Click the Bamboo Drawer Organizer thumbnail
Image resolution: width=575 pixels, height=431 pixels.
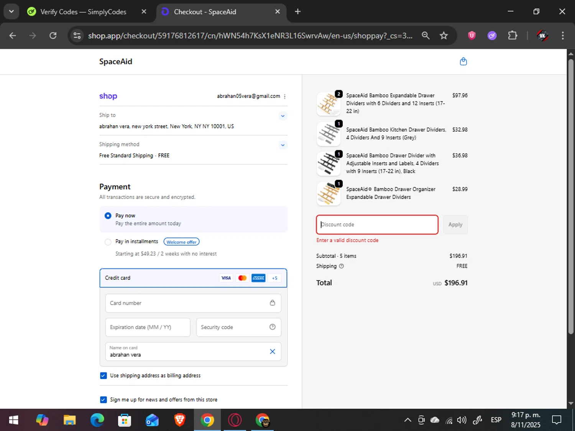329,193
